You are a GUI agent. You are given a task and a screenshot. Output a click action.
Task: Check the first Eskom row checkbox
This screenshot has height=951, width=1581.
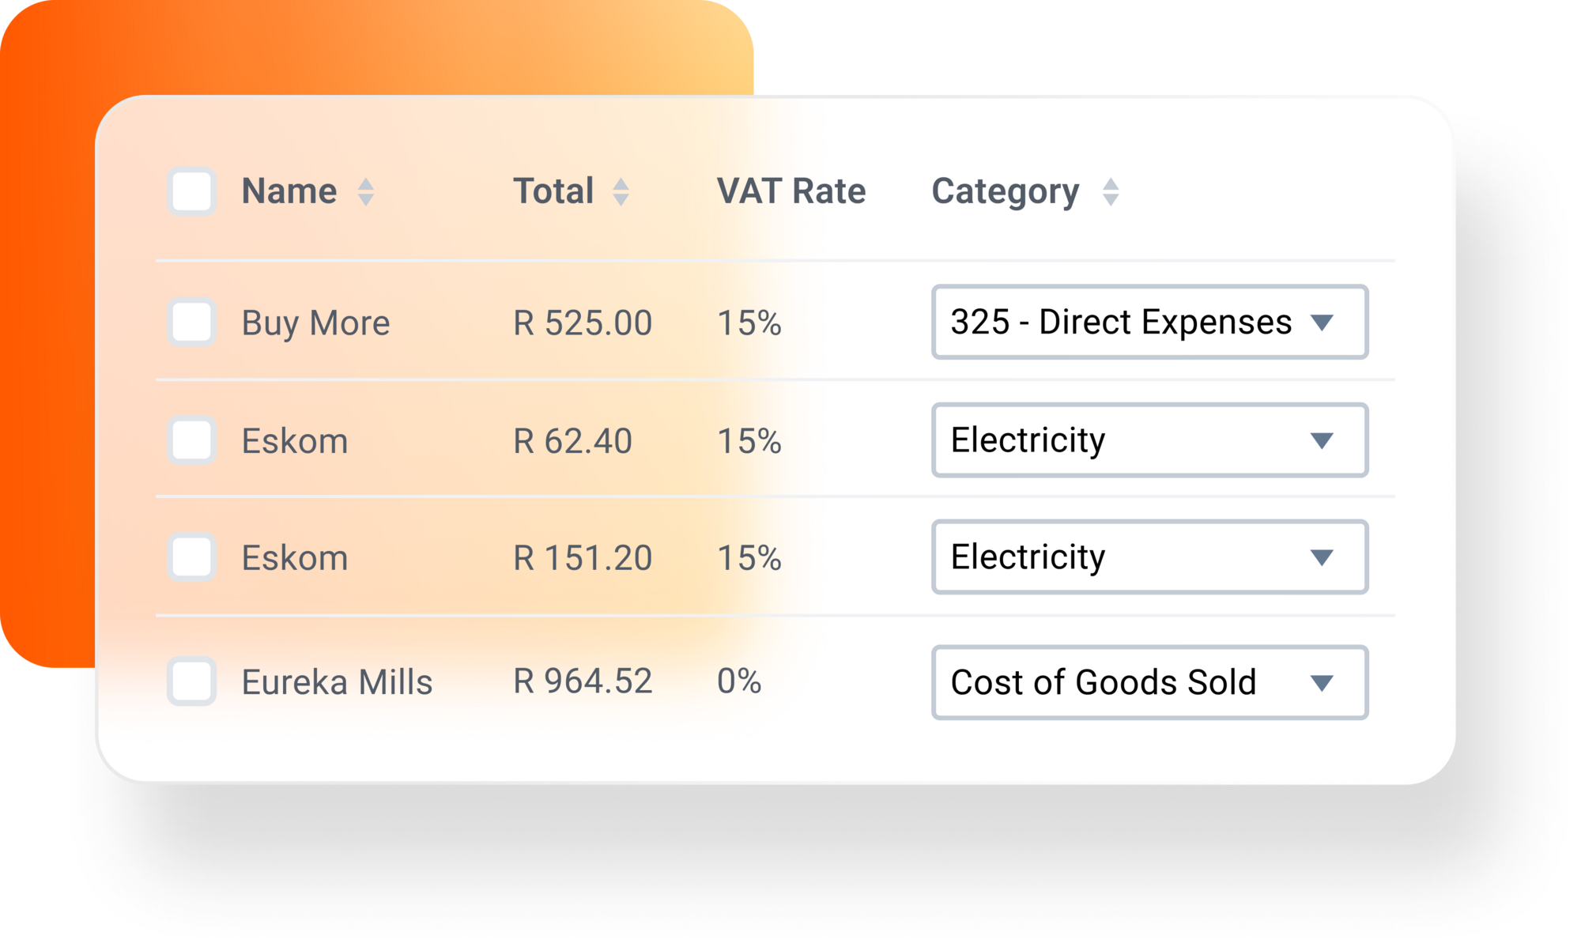pyautogui.click(x=191, y=440)
